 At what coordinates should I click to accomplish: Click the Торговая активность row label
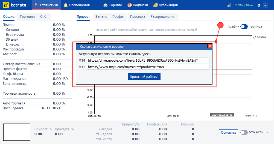click(x=19, y=94)
